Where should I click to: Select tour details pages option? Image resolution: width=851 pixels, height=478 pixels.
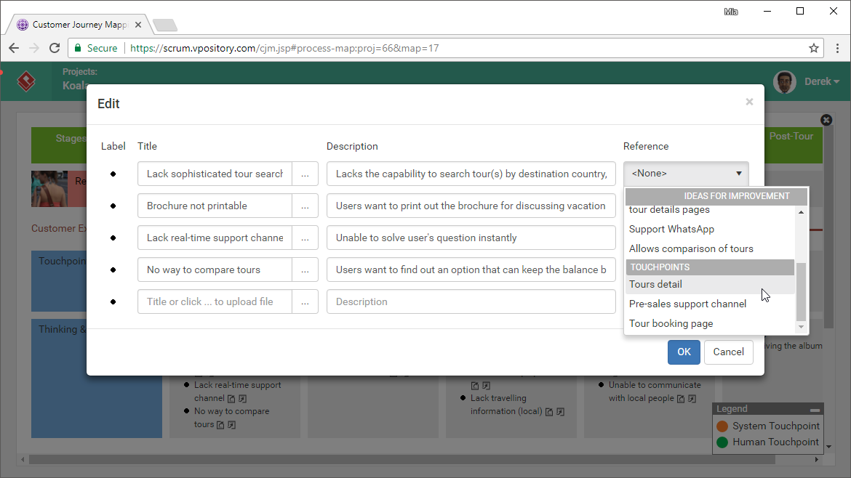click(x=711, y=211)
